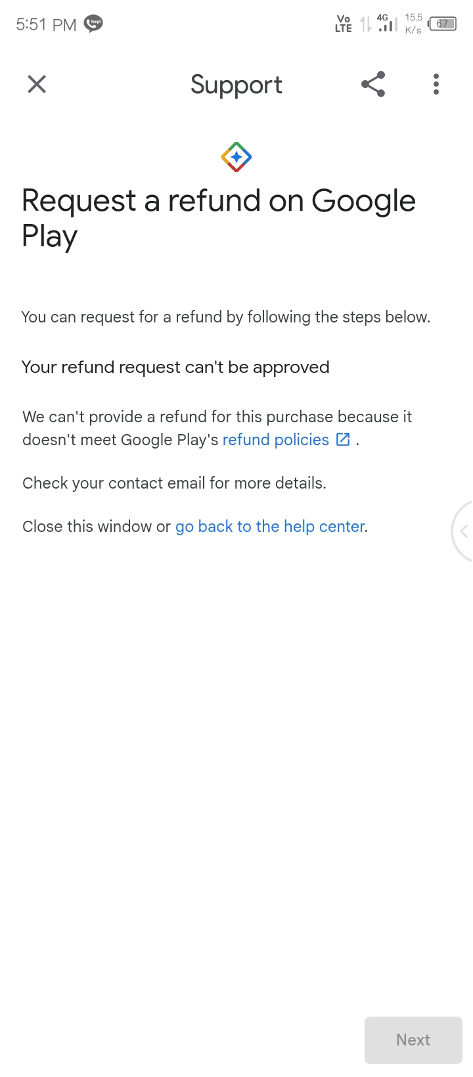The image size is (473, 1077).
Task: Tap the Check your contact email message
Action: 174,483
